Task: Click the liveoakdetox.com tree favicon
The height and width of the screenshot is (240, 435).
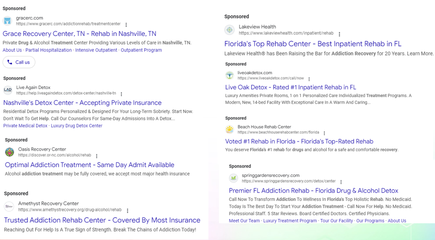Action: (x=229, y=75)
